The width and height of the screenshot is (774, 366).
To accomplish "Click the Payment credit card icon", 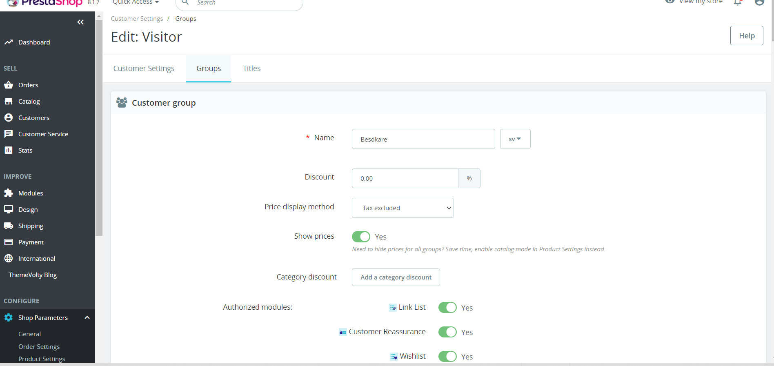I will [9, 242].
